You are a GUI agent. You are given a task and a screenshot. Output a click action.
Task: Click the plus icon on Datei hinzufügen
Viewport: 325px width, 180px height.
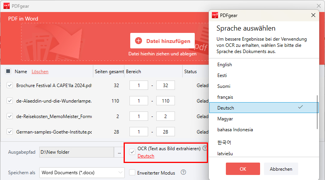[x=138, y=41]
